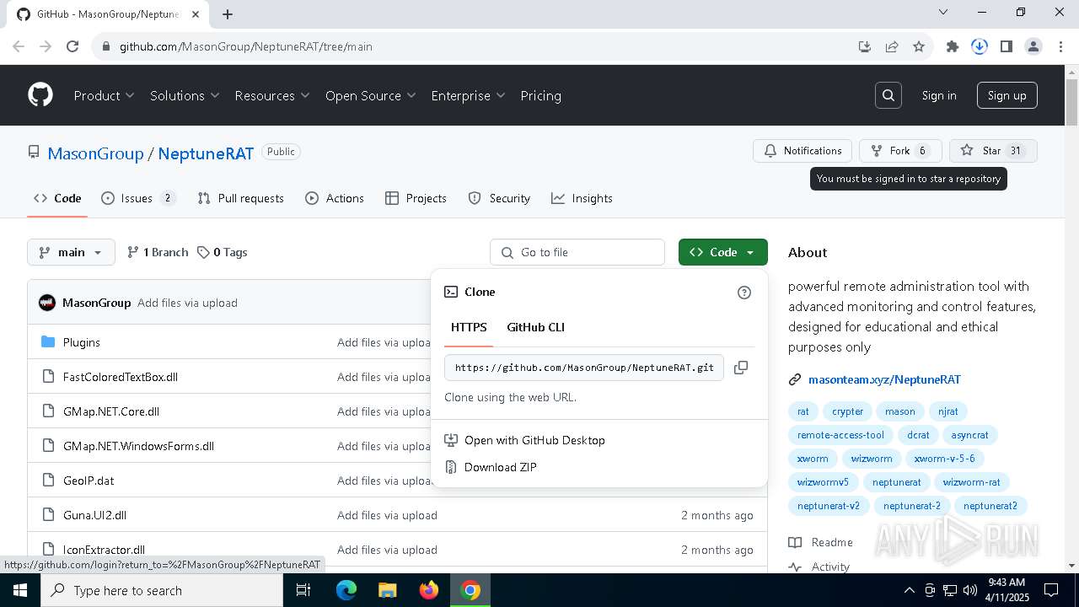Fork the repository with Fork button
This screenshot has height=607, width=1079.
point(900,151)
